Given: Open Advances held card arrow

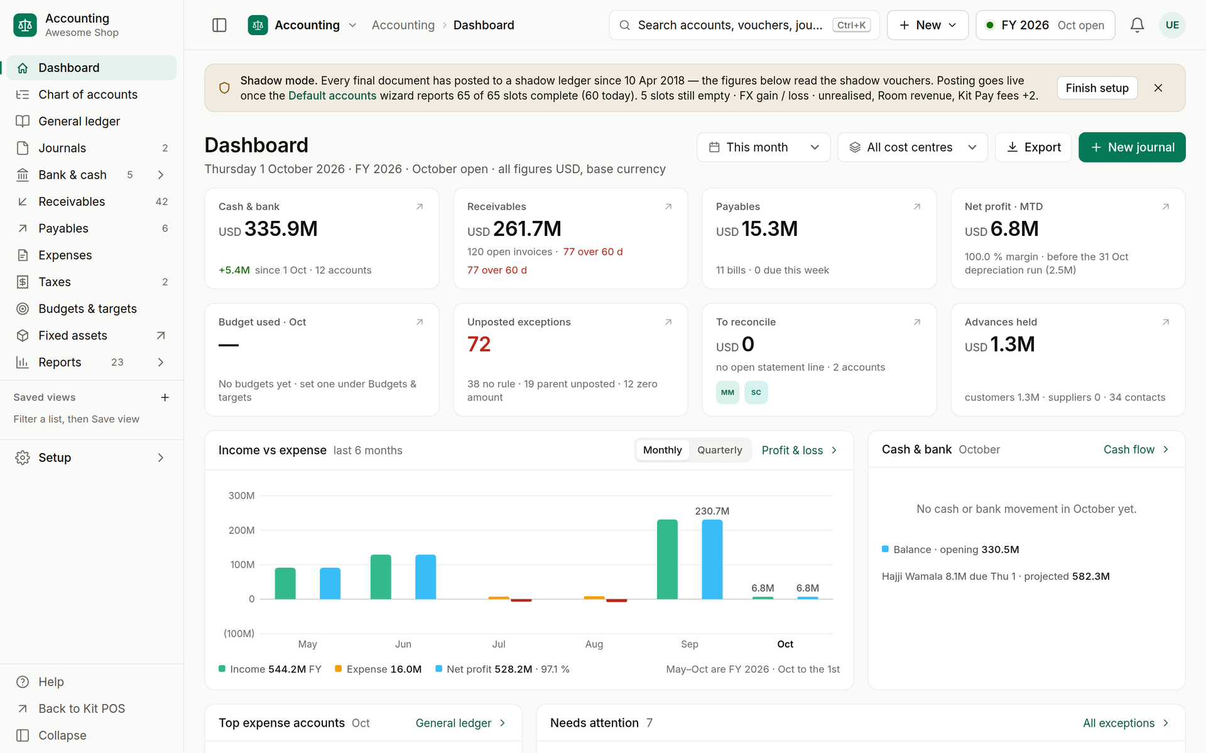Looking at the screenshot, I should pos(1166,322).
